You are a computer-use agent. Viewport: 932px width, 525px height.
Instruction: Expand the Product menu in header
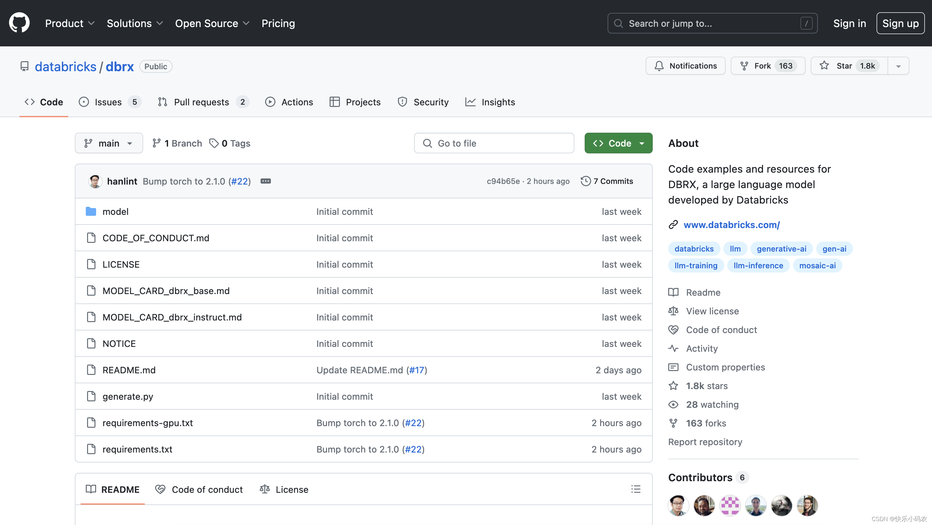(69, 23)
